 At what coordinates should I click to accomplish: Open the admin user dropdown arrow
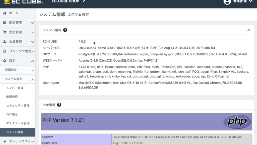(x=250, y=2)
